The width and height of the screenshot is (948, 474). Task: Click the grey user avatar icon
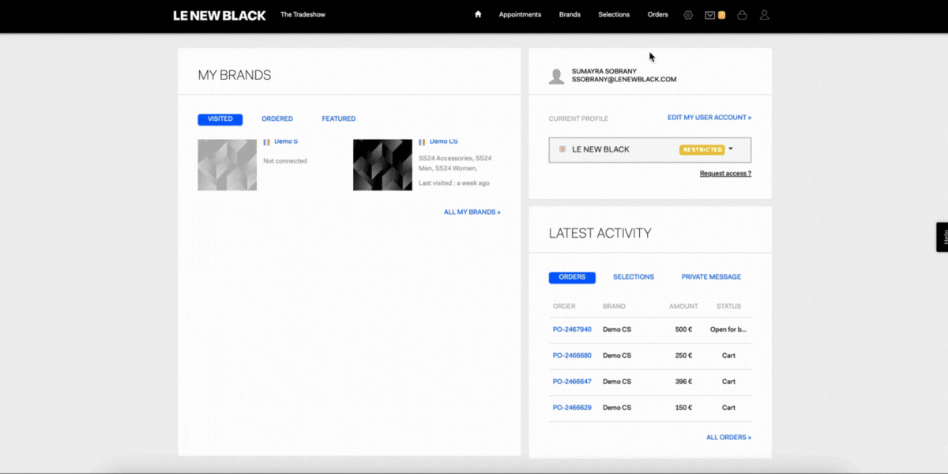point(557,76)
